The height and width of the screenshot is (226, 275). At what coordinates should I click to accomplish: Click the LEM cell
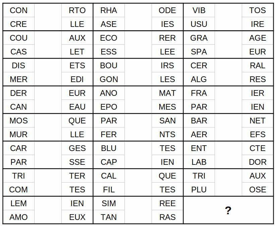pos(19,203)
